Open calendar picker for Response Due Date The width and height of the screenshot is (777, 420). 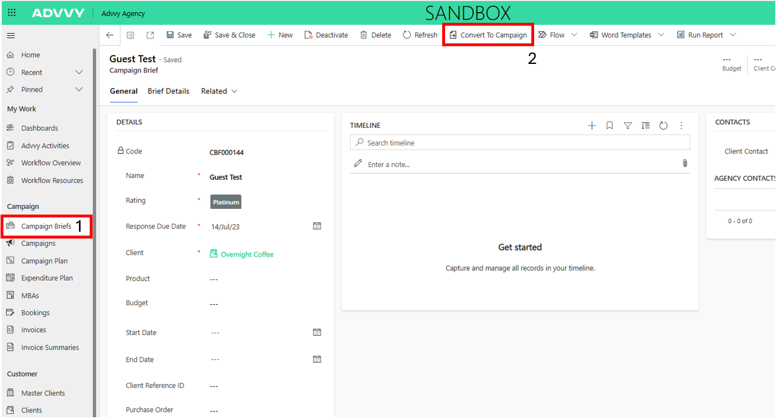coord(317,226)
